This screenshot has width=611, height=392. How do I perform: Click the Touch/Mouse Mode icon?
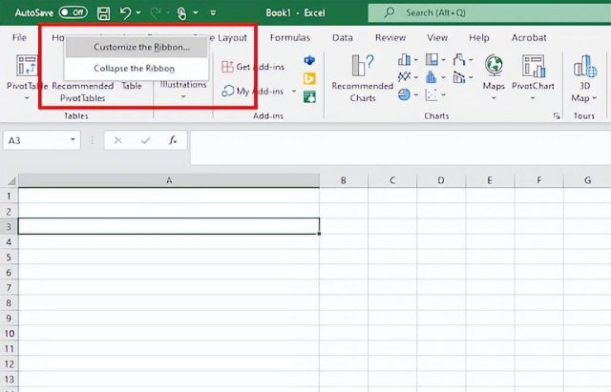(x=182, y=13)
